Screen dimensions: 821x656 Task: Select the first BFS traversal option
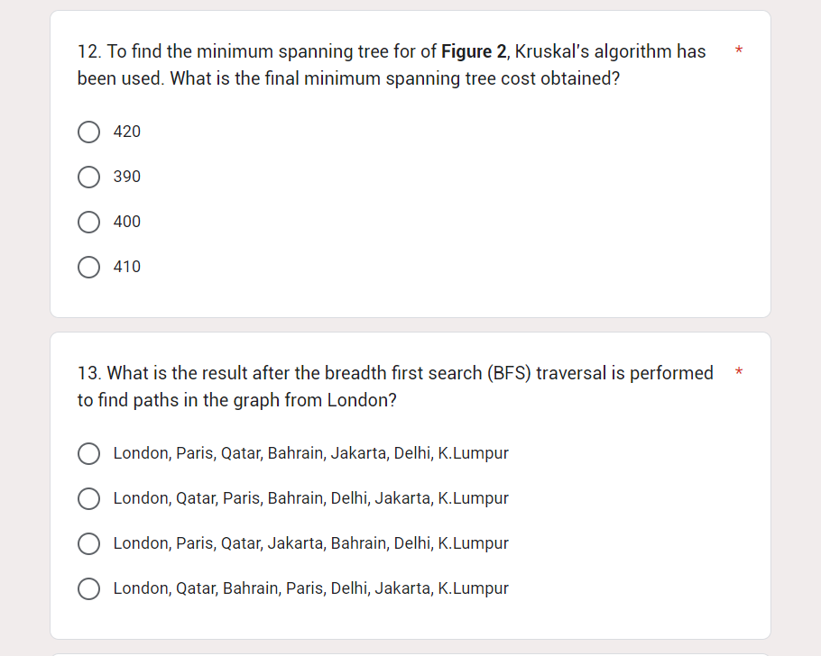pyautogui.click(x=88, y=453)
